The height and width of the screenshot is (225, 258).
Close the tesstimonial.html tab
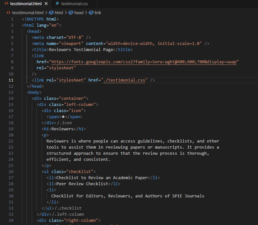click(46, 4)
